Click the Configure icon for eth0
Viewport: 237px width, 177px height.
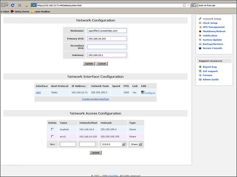pyautogui.click(x=143, y=92)
